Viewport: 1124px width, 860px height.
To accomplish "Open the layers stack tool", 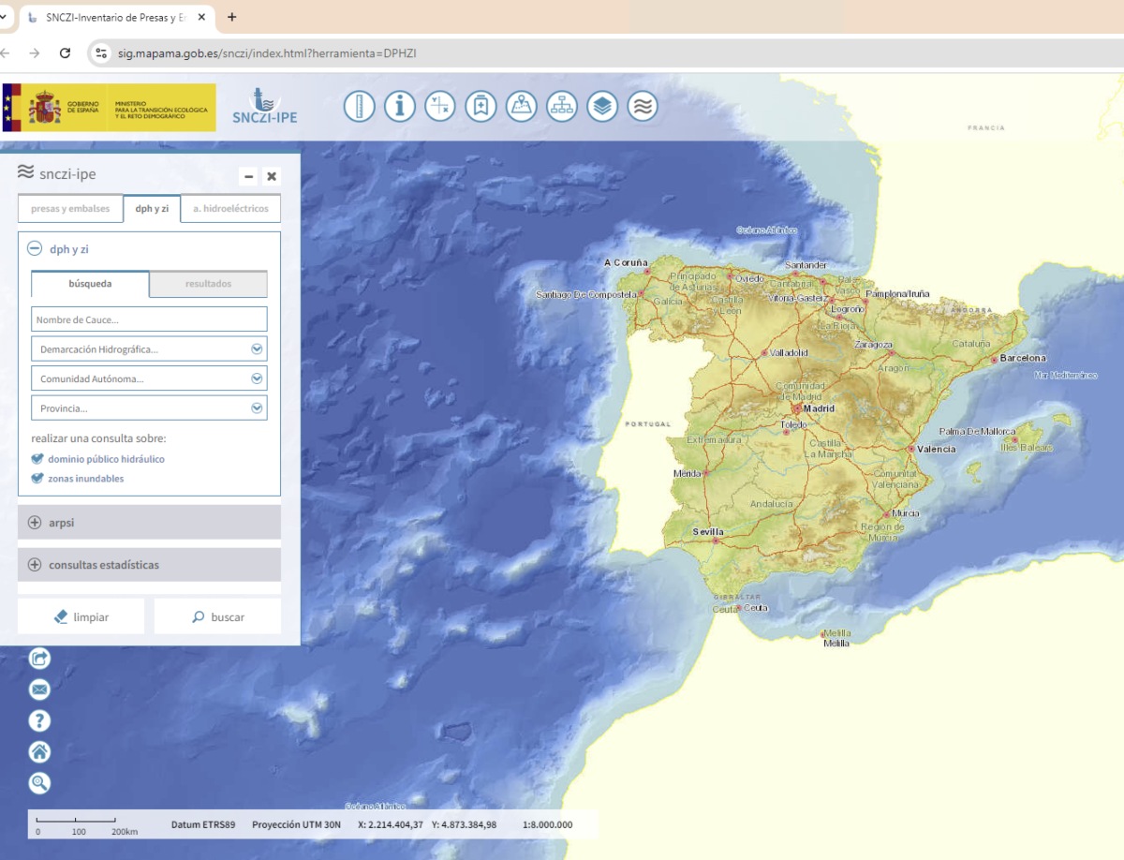I will click(602, 107).
